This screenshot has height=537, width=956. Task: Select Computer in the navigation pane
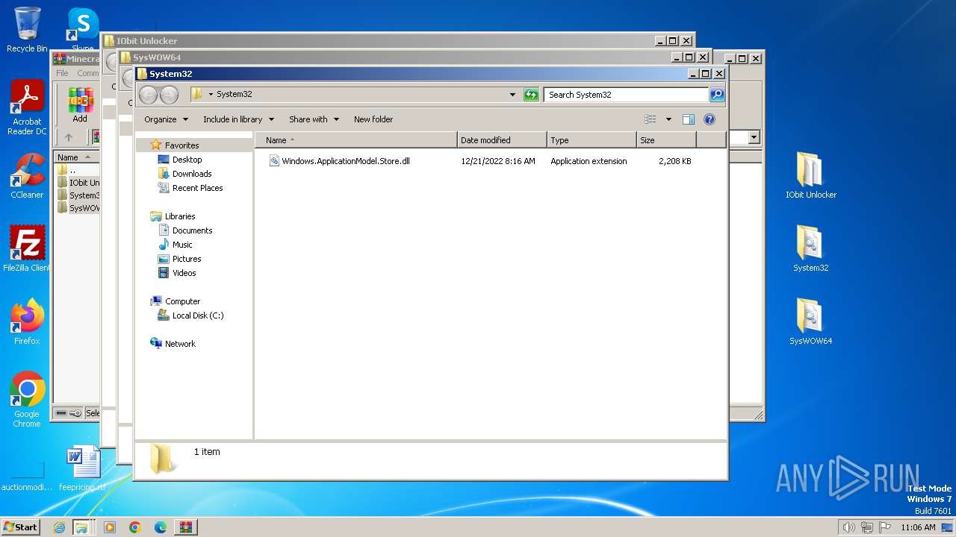(182, 301)
